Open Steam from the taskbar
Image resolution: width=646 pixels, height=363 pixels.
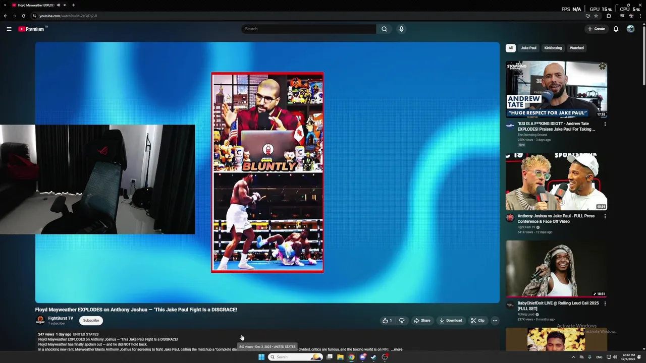[x=373, y=357]
